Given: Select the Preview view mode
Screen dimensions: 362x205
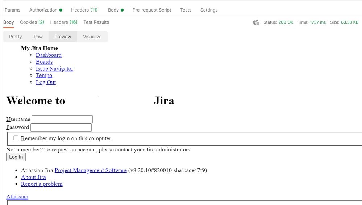Looking at the screenshot, I should 63,37.
